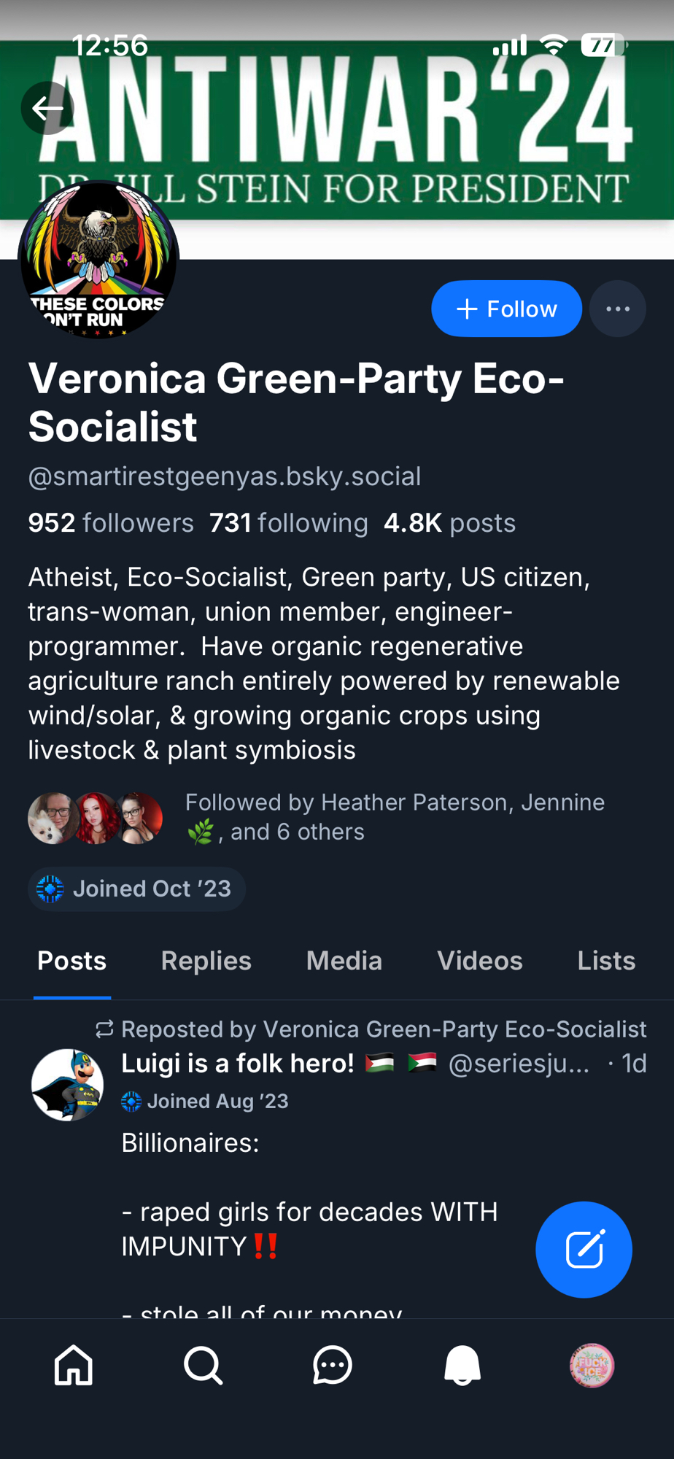
Task: Open Luigi post author's avatar
Action: (x=67, y=1084)
